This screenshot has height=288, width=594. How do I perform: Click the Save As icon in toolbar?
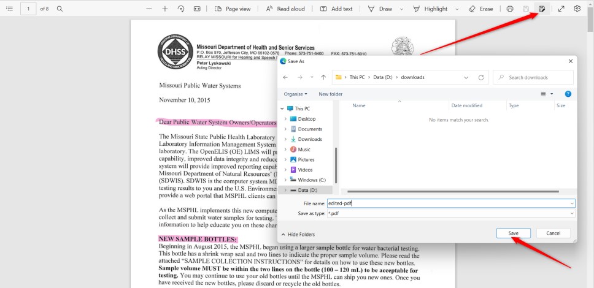coord(542,9)
